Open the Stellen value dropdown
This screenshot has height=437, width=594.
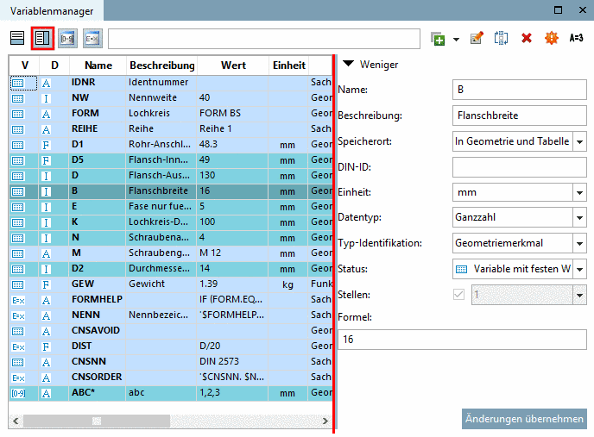point(579,295)
